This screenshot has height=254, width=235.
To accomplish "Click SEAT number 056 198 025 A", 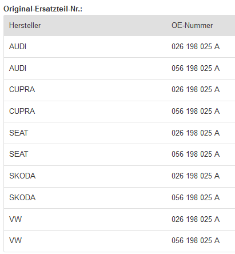I will click(196, 154).
